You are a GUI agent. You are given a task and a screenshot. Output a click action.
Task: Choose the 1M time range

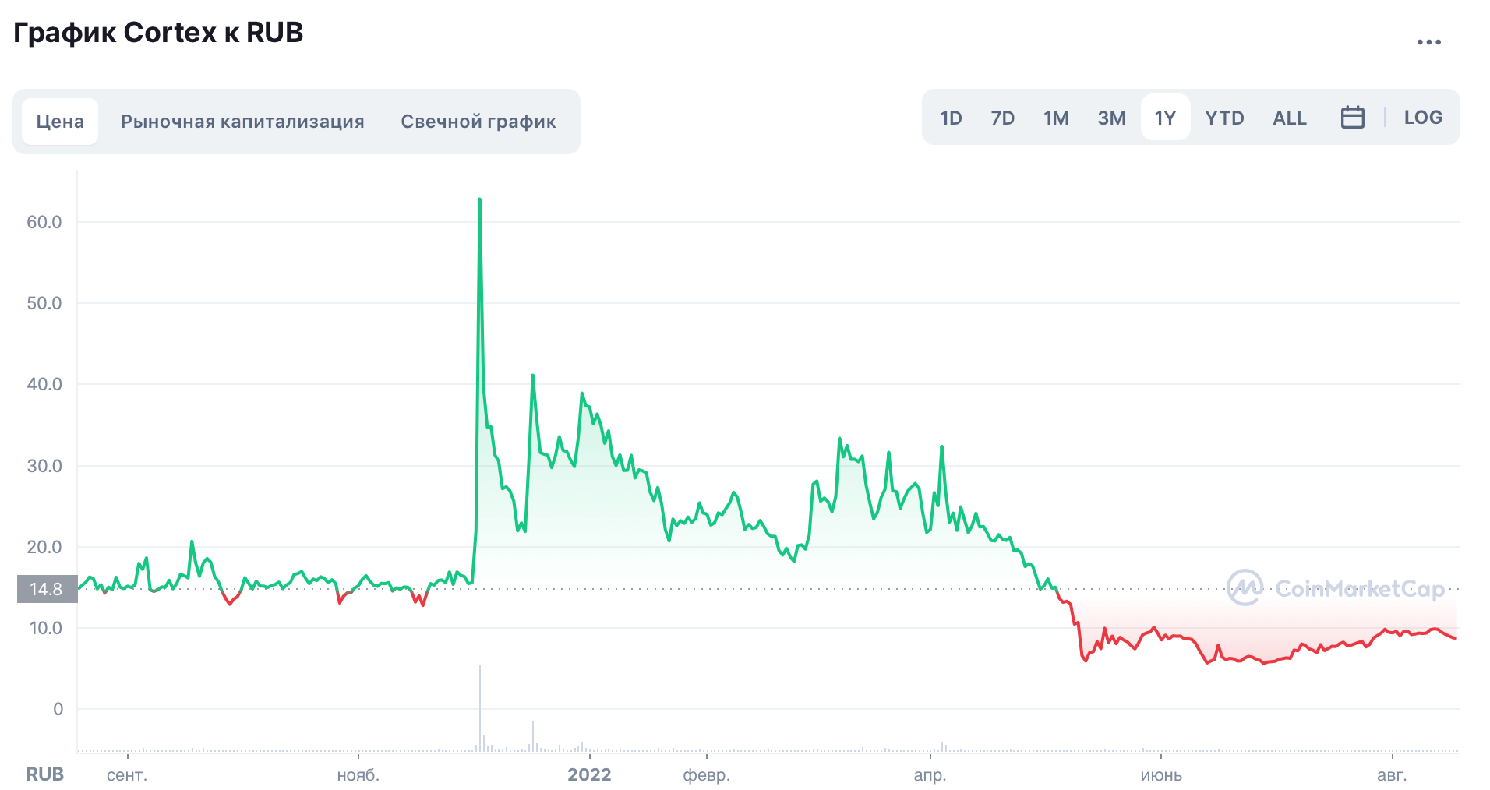[x=1056, y=118]
